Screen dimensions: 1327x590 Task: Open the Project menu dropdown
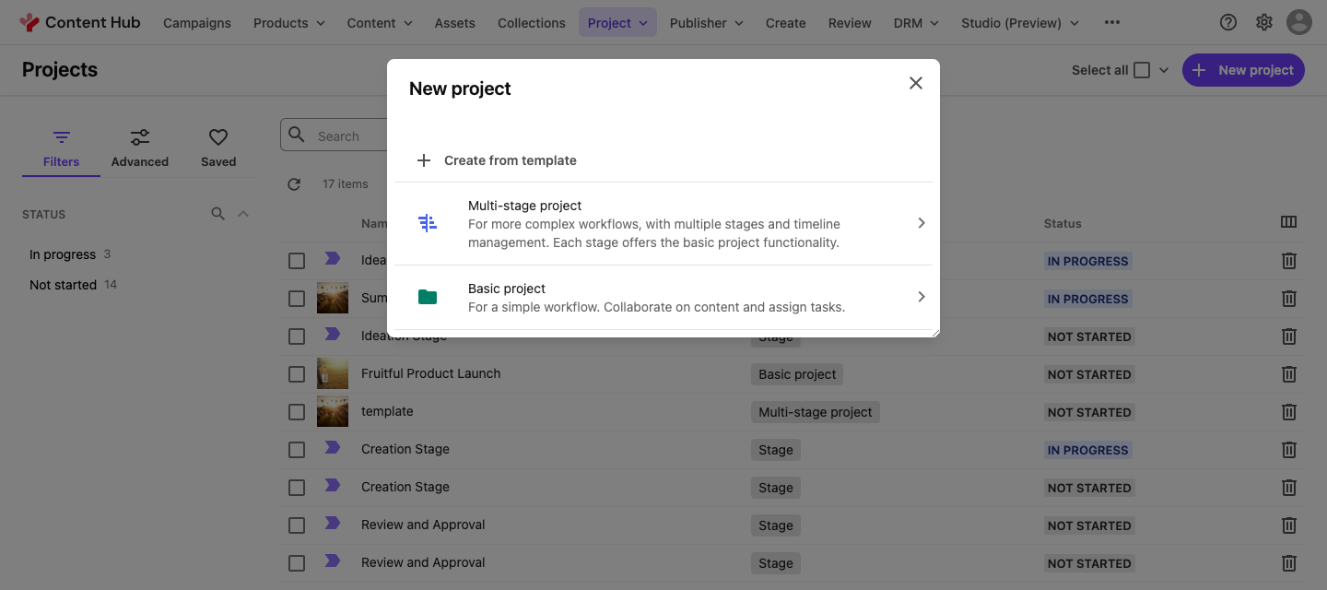[617, 22]
